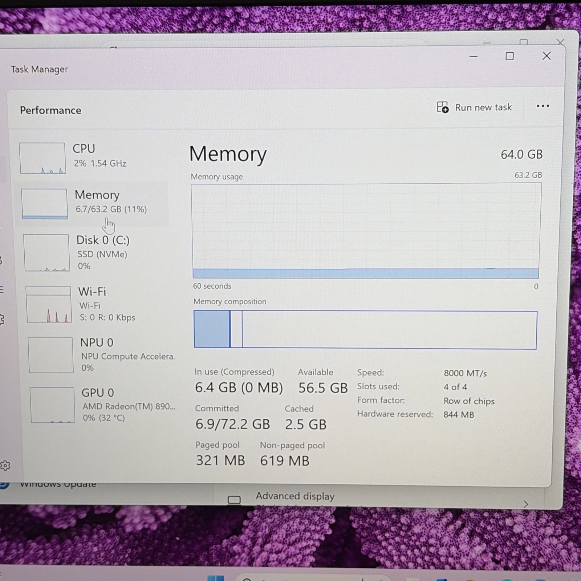581x581 pixels.
Task: Click the Windows Start button on taskbar
Action: [216, 578]
